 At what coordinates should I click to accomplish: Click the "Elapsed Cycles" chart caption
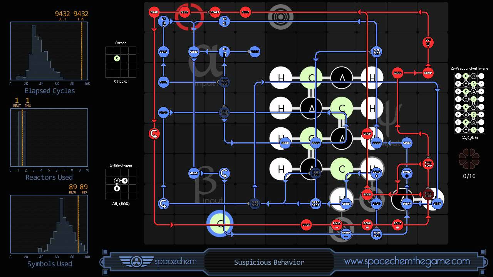tap(50, 91)
